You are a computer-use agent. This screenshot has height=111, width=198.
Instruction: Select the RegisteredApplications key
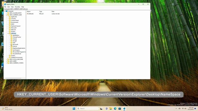coord(19,48)
